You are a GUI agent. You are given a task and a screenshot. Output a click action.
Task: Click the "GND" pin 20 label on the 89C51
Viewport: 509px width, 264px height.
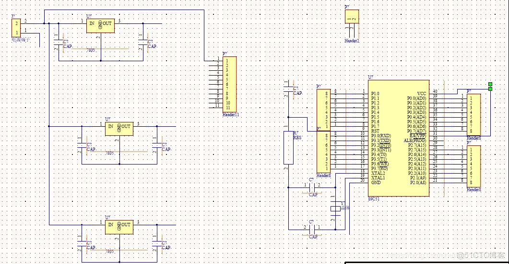(x=376, y=183)
